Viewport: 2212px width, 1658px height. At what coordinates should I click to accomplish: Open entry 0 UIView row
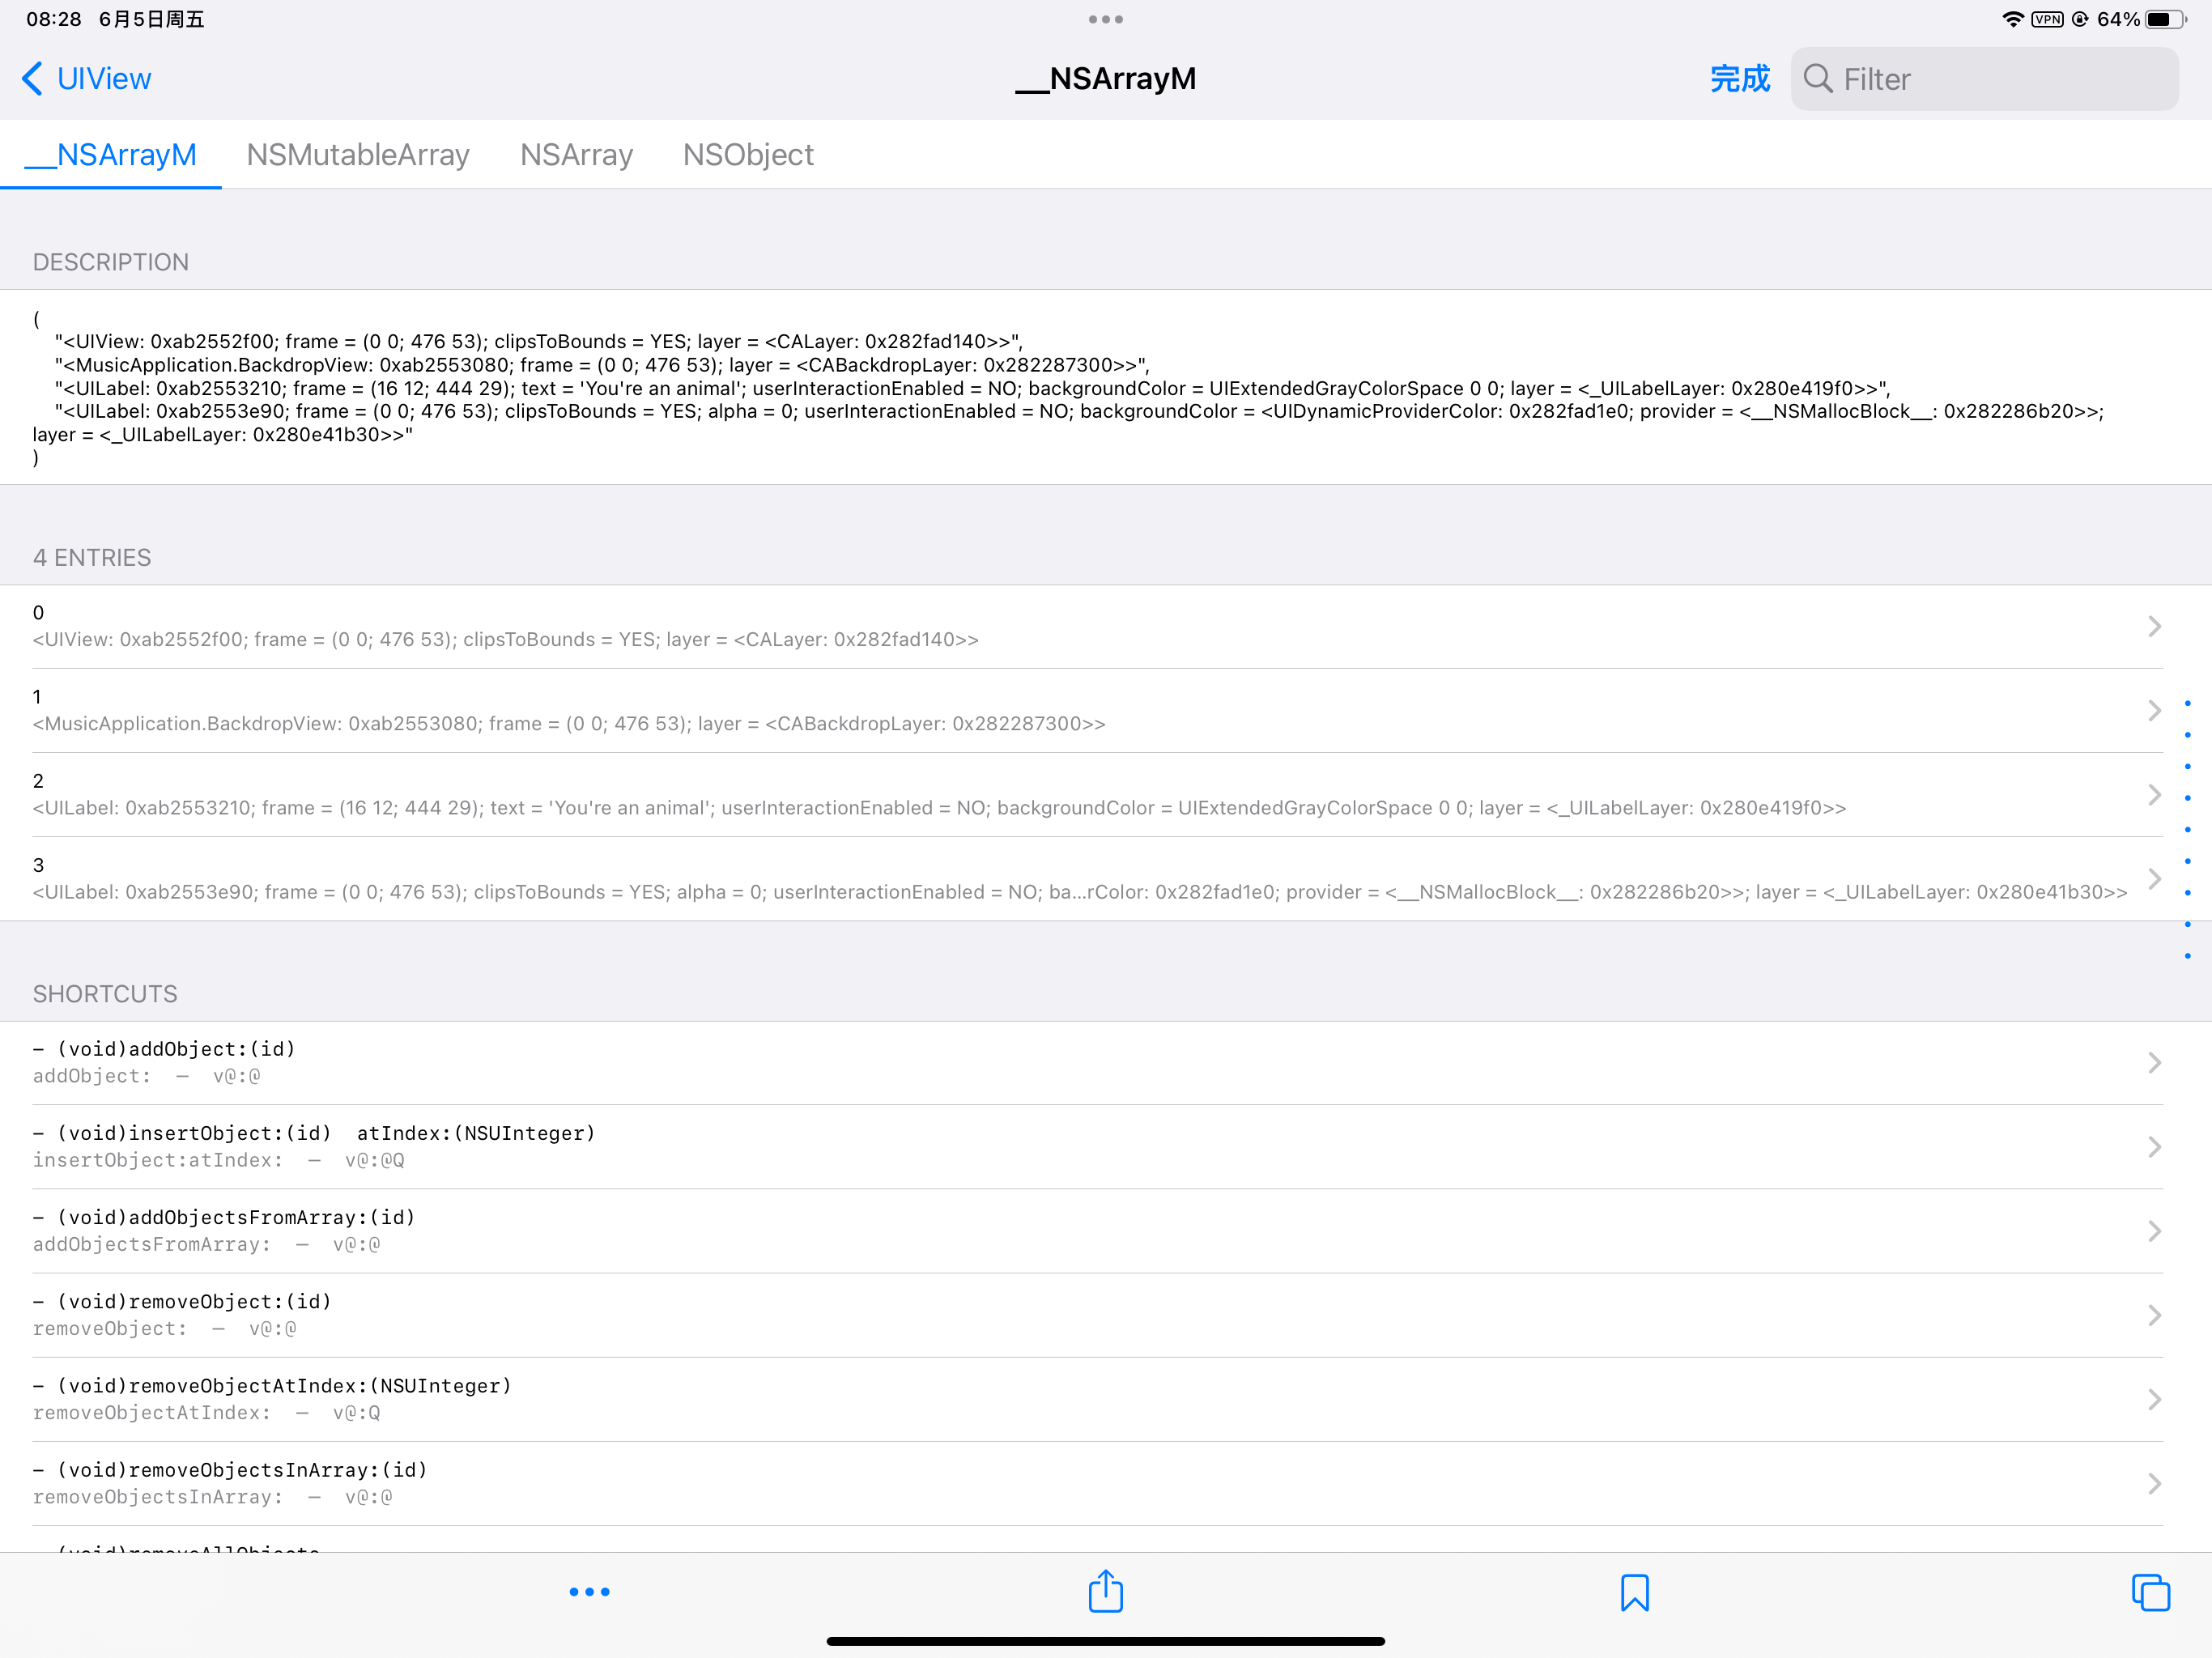1106,626
